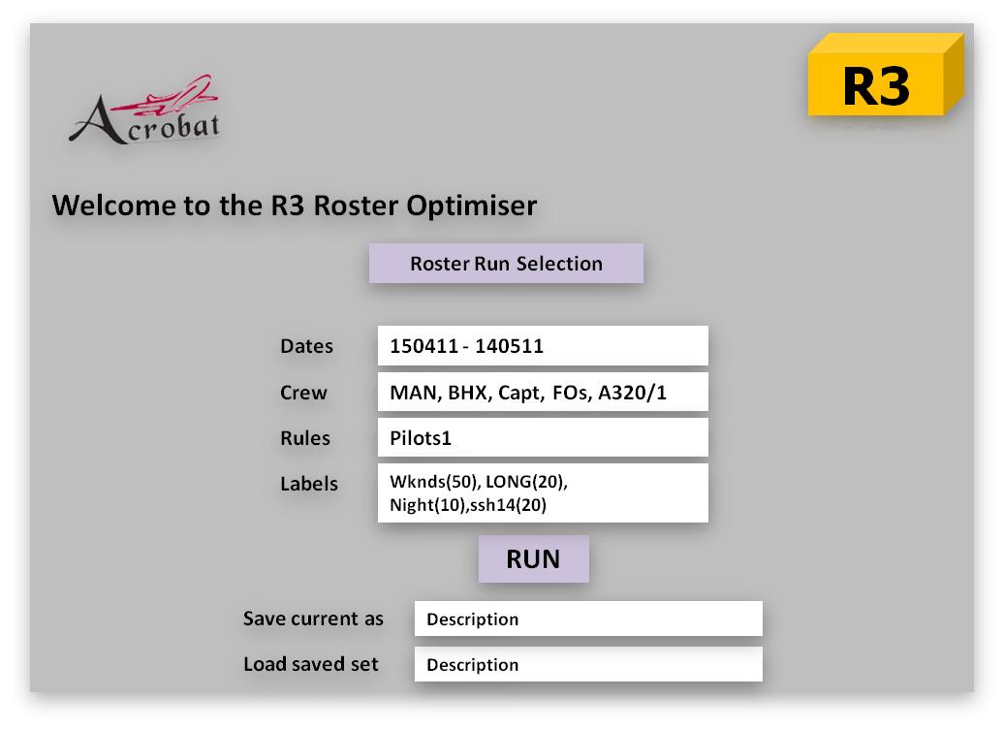Open the Load saved set Description field

pyautogui.click(x=588, y=665)
